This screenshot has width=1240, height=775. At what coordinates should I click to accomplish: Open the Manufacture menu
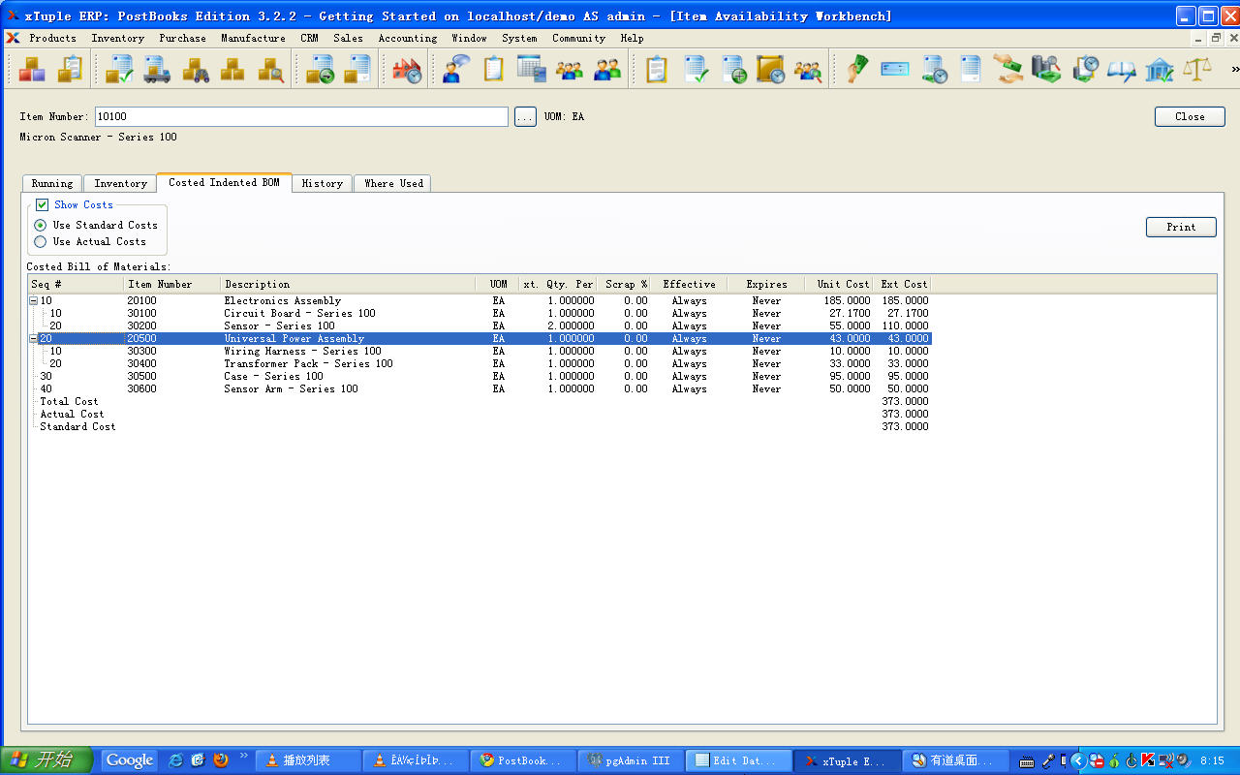(253, 39)
